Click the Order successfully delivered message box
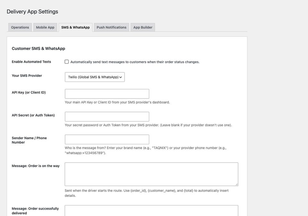Image resolution: width=308 pixels, height=216 pixels. click(x=151, y=211)
